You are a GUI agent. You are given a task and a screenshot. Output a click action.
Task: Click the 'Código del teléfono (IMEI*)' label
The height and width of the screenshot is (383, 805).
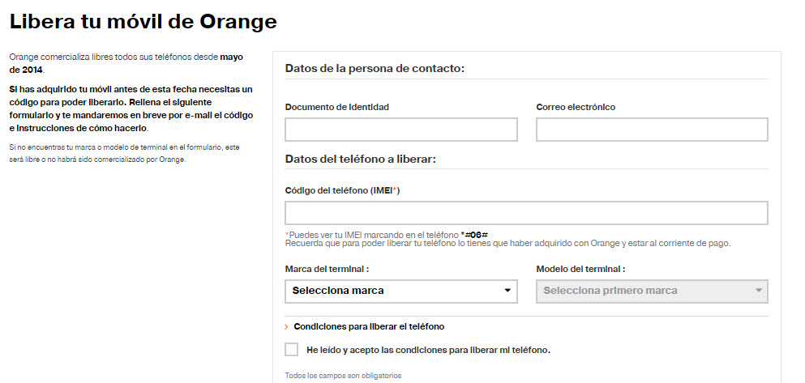pos(342,190)
